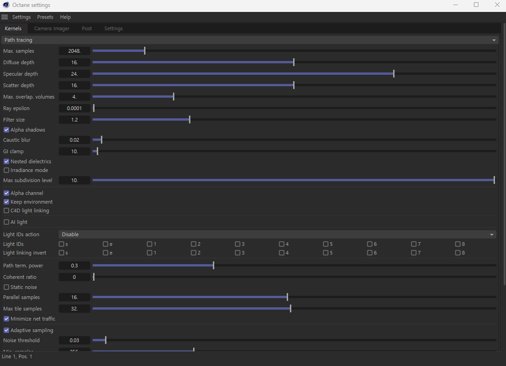Check Light IDs checkbox 1
Viewport: 506px width, 366px height.
coord(150,244)
